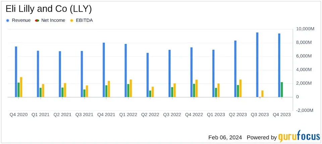Click the -2,000M y-axis label
Screen dimensions: 322x144
point(305,111)
